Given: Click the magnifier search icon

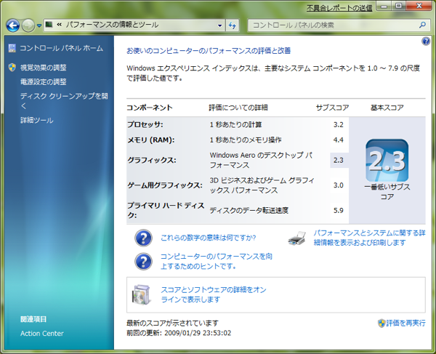Looking at the screenshot, I should point(422,25).
